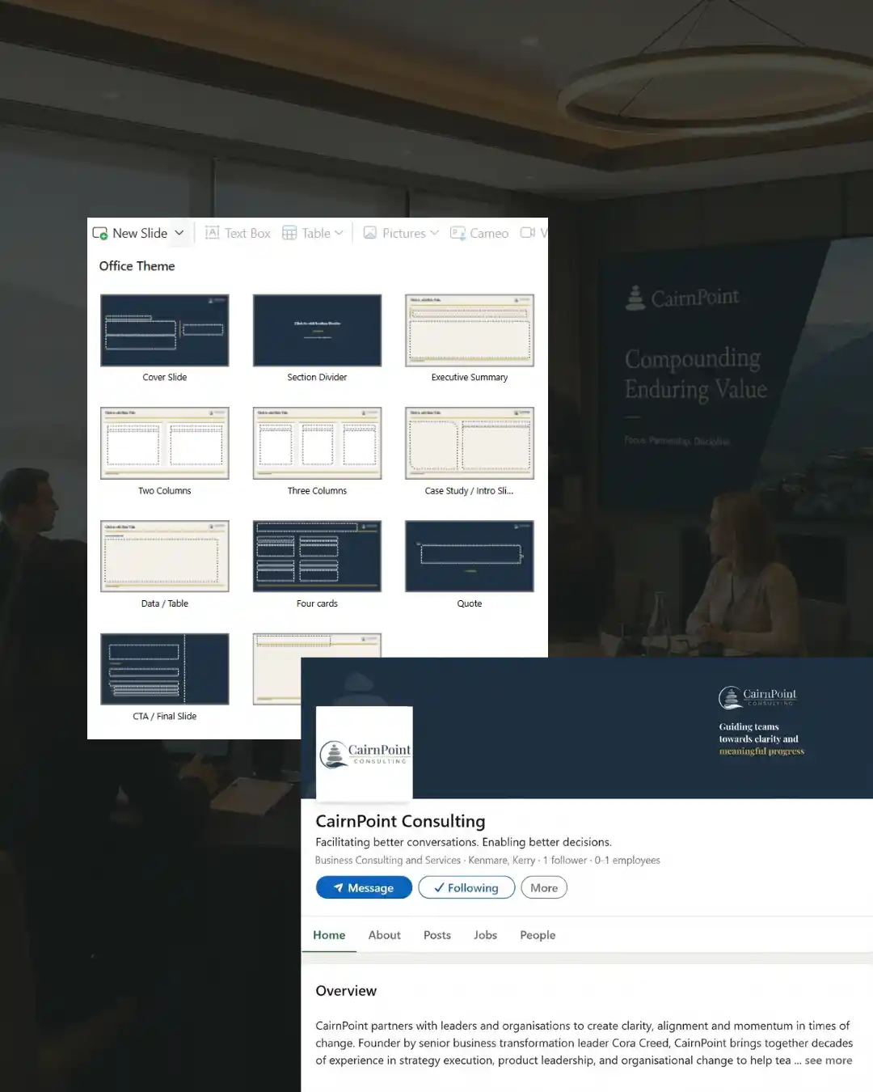Open the More button menu
The image size is (873, 1092).
point(544,887)
